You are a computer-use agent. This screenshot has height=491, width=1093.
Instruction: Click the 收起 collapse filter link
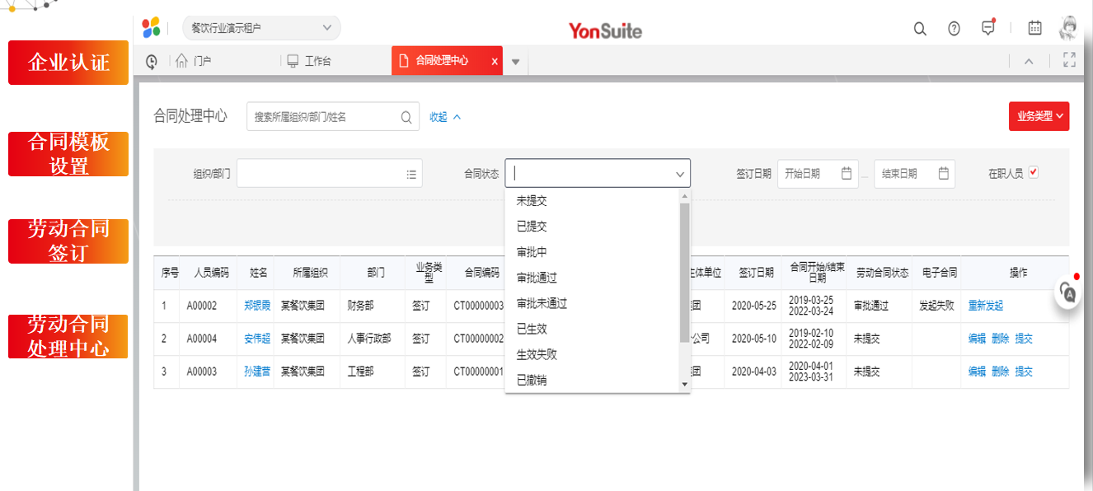445,117
